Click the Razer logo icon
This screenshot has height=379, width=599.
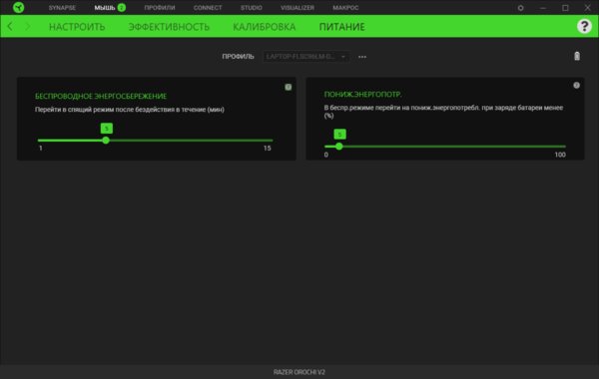click(18, 7)
